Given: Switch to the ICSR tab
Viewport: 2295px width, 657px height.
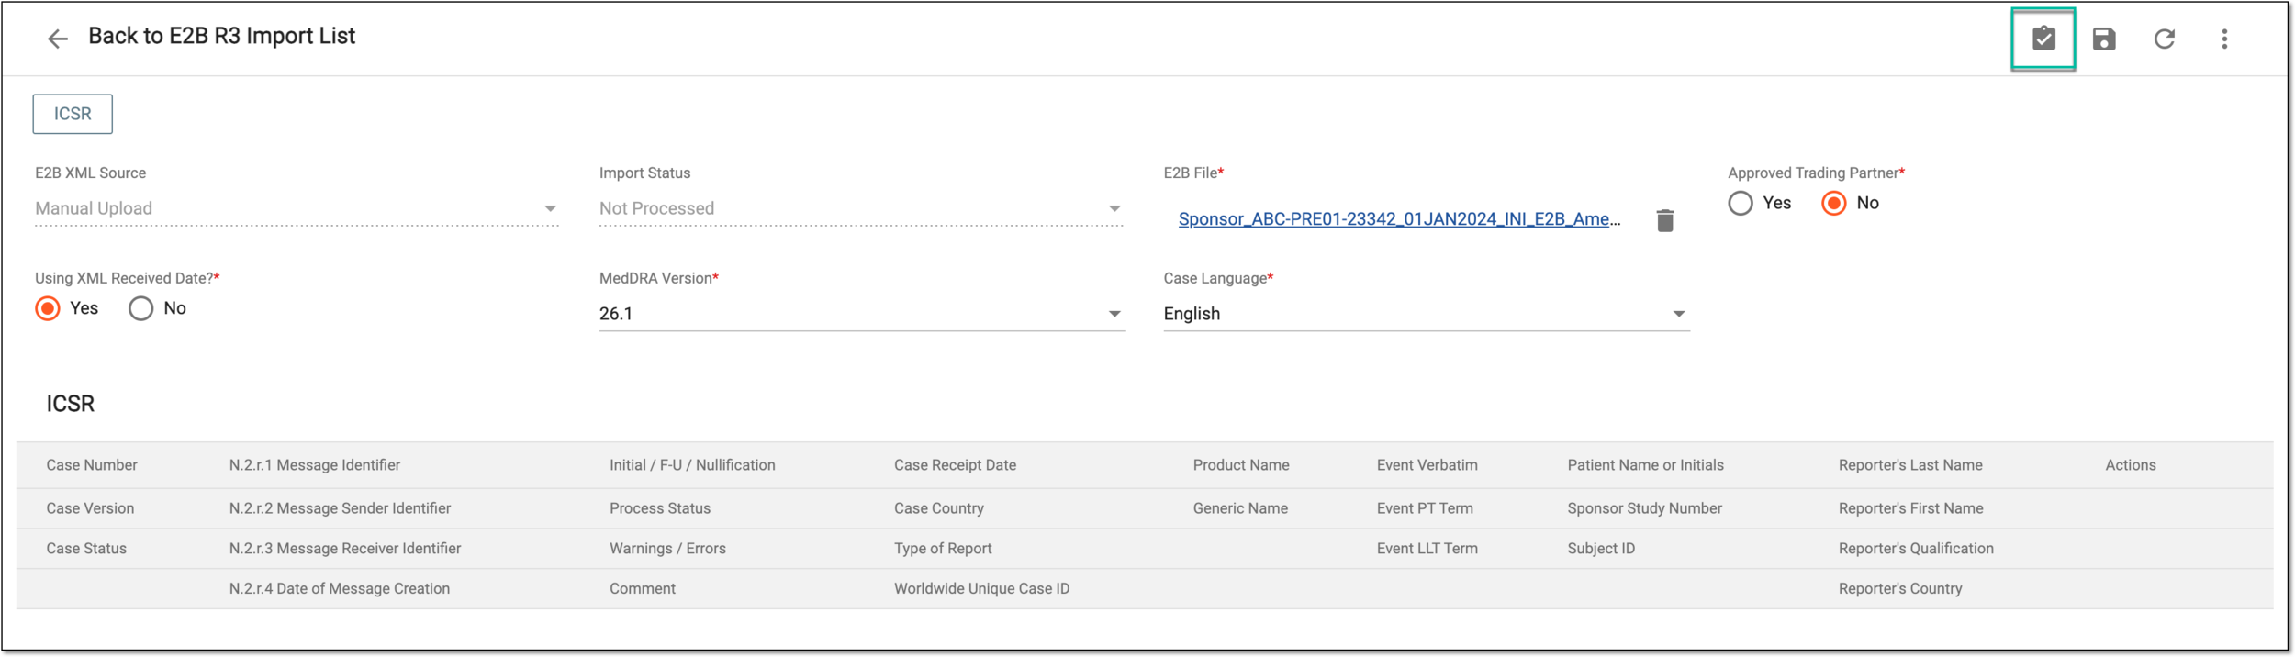Looking at the screenshot, I should (x=73, y=114).
